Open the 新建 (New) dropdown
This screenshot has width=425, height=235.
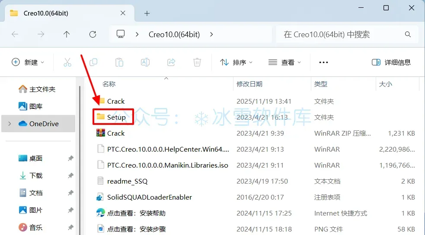tap(28, 62)
